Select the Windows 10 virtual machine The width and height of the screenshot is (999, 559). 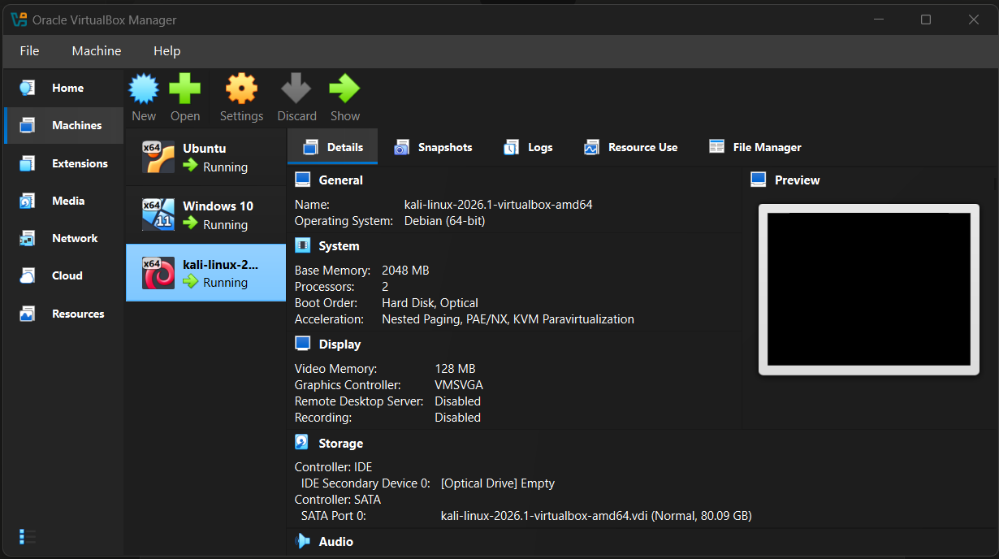coord(206,214)
